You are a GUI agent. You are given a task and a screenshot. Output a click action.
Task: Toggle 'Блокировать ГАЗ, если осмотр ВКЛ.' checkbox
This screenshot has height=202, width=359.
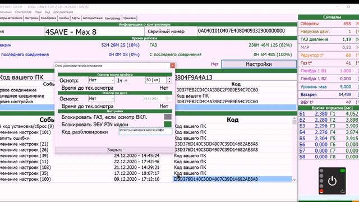[168, 117]
